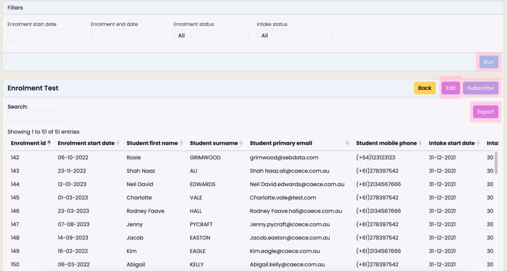The width and height of the screenshot is (507, 271).
Task: Click the surname KELLY
Action: tap(197, 264)
